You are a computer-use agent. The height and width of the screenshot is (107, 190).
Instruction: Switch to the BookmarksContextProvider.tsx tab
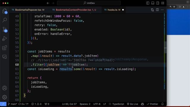click(x=73, y=10)
